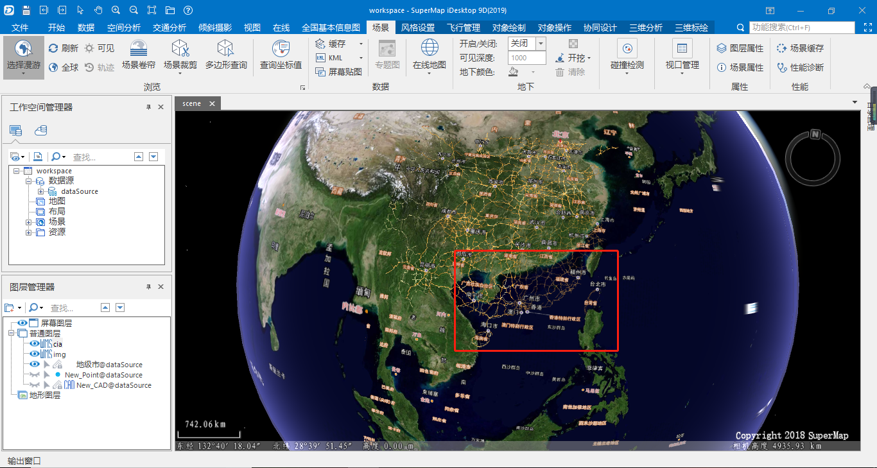
Task: Click the underground transparency checker swatch
Action: [x=573, y=43]
